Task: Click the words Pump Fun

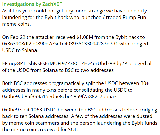Action: point(134,17)
